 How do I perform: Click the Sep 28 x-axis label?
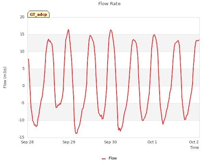[27, 142]
